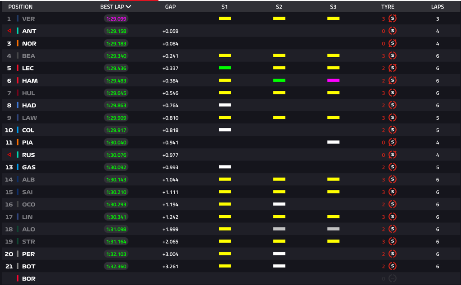Click the LAPS column header
This screenshot has width=461, height=285.
pyautogui.click(x=437, y=6)
